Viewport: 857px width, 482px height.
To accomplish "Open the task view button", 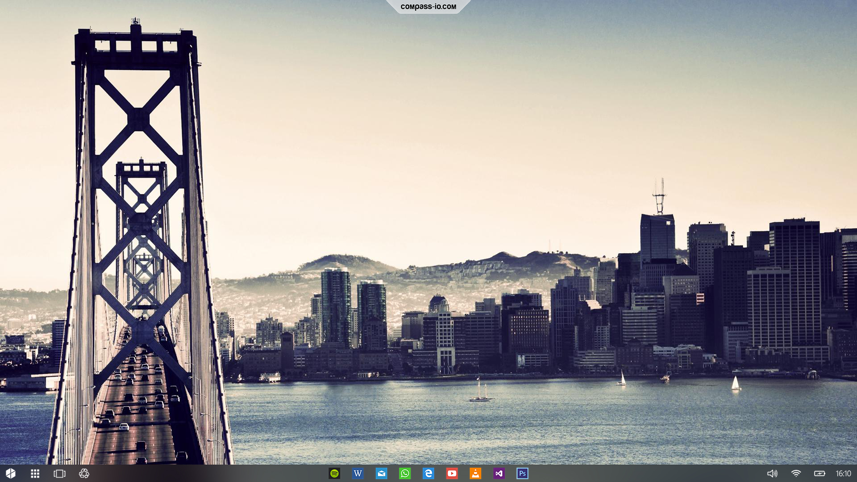I will 59,474.
